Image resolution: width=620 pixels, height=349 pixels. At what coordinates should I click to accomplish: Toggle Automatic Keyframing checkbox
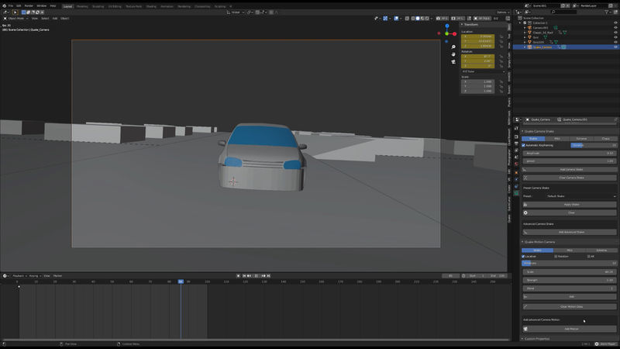[x=525, y=145]
